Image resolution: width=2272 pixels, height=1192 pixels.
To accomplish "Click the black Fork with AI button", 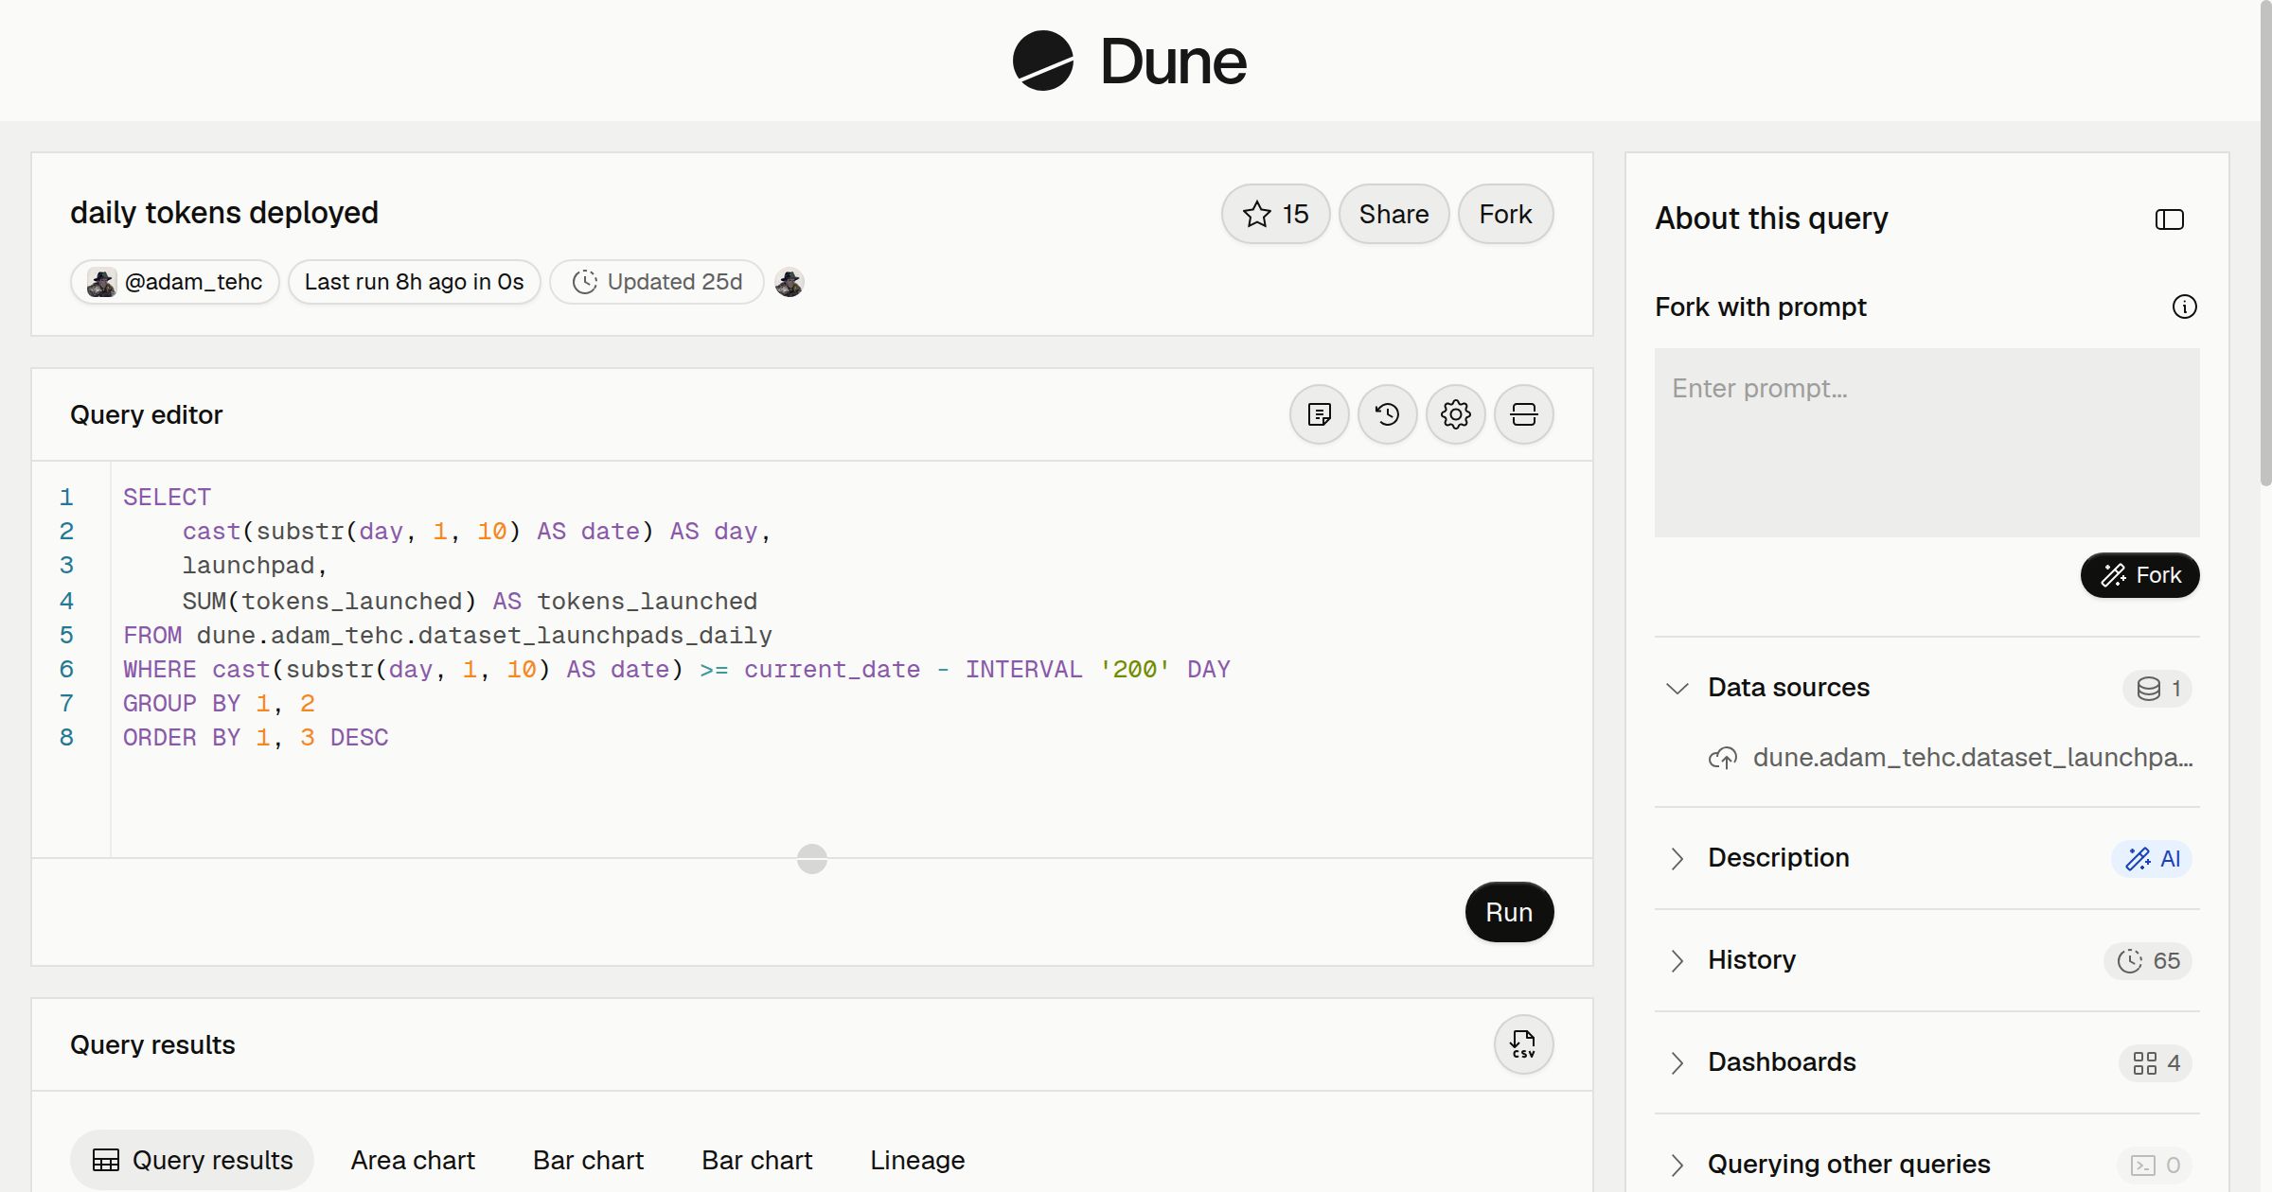I will tap(2139, 575).
